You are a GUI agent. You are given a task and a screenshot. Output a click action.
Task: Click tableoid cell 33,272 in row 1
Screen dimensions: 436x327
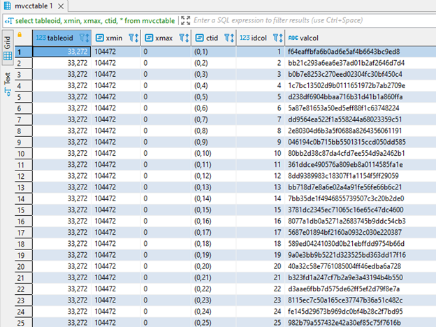61,52
